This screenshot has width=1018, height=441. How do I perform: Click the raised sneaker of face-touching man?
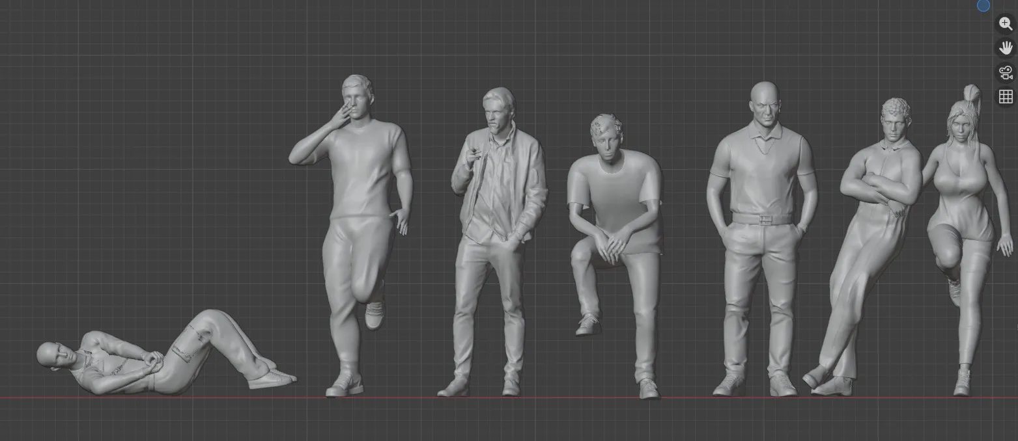click(375, 314)
